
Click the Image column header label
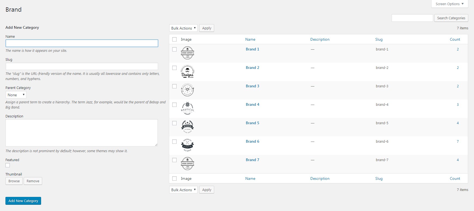coord(186,39)
